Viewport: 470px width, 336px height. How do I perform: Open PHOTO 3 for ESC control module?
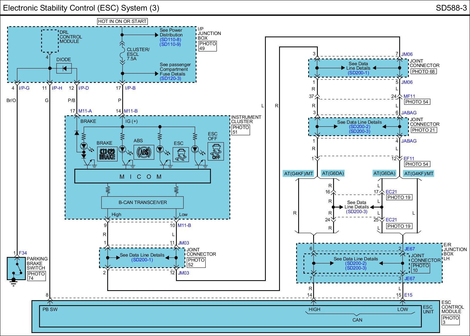450,320
